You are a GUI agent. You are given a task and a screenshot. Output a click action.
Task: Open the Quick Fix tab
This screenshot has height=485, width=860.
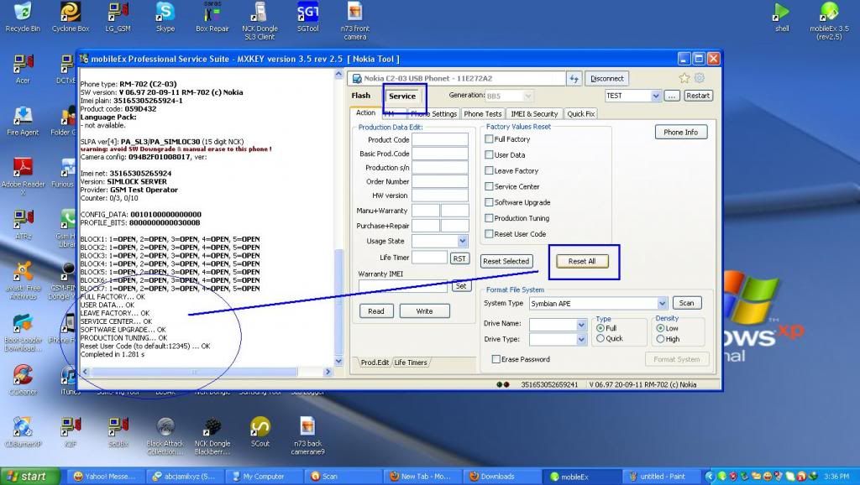pyautogui.click(x=581, y=114)
